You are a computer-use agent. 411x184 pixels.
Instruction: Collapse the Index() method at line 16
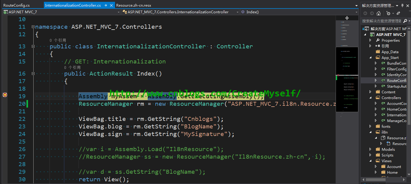[33, 74]
